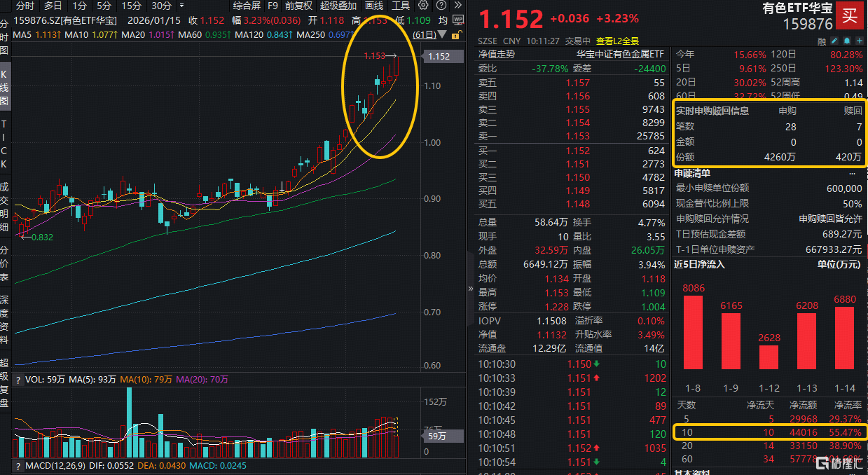Open 综合屏 view
The width and height of the screenshot is (868, 475).
247,5
